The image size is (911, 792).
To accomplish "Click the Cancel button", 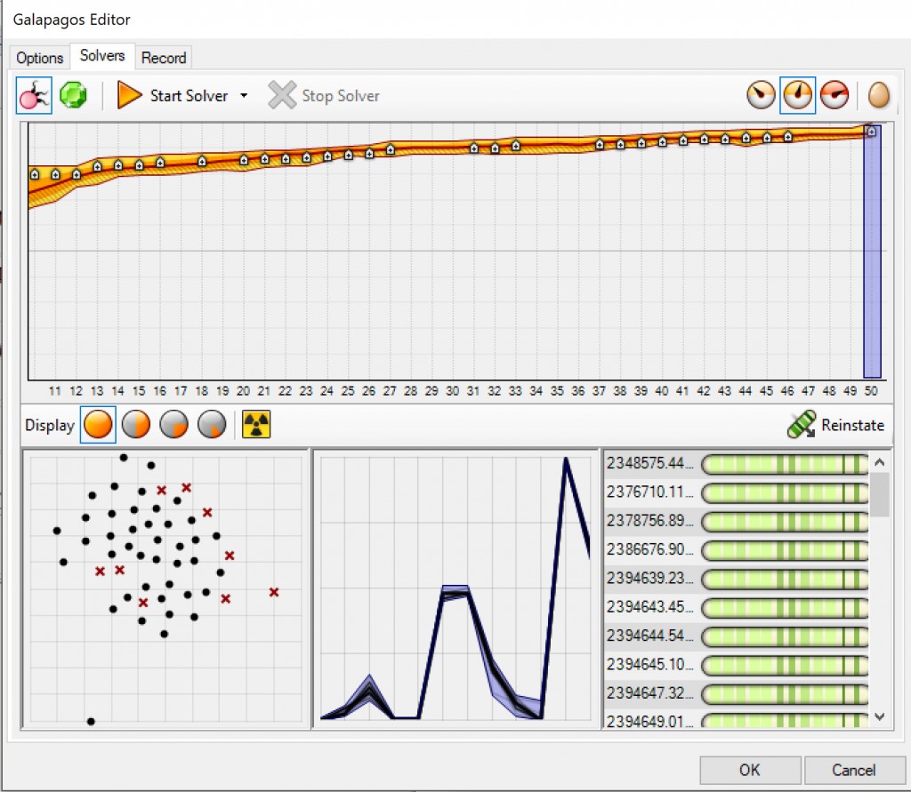I will tap(853, 770).
